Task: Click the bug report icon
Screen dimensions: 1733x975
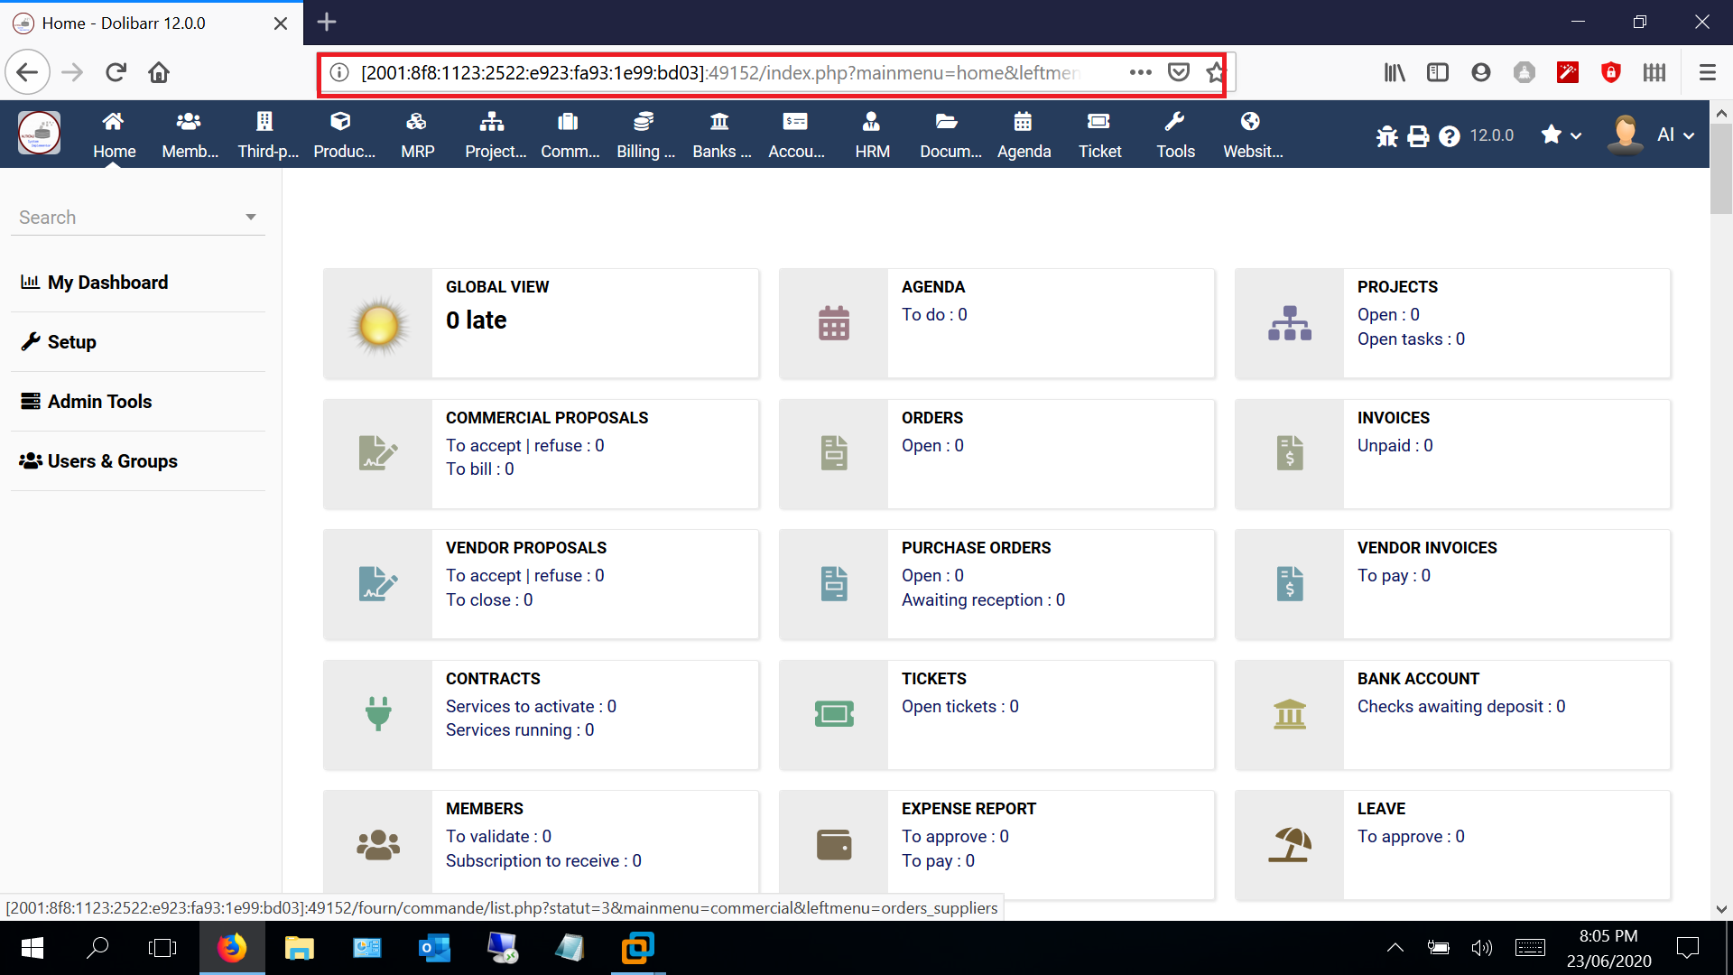Action: pos(1387,136)
